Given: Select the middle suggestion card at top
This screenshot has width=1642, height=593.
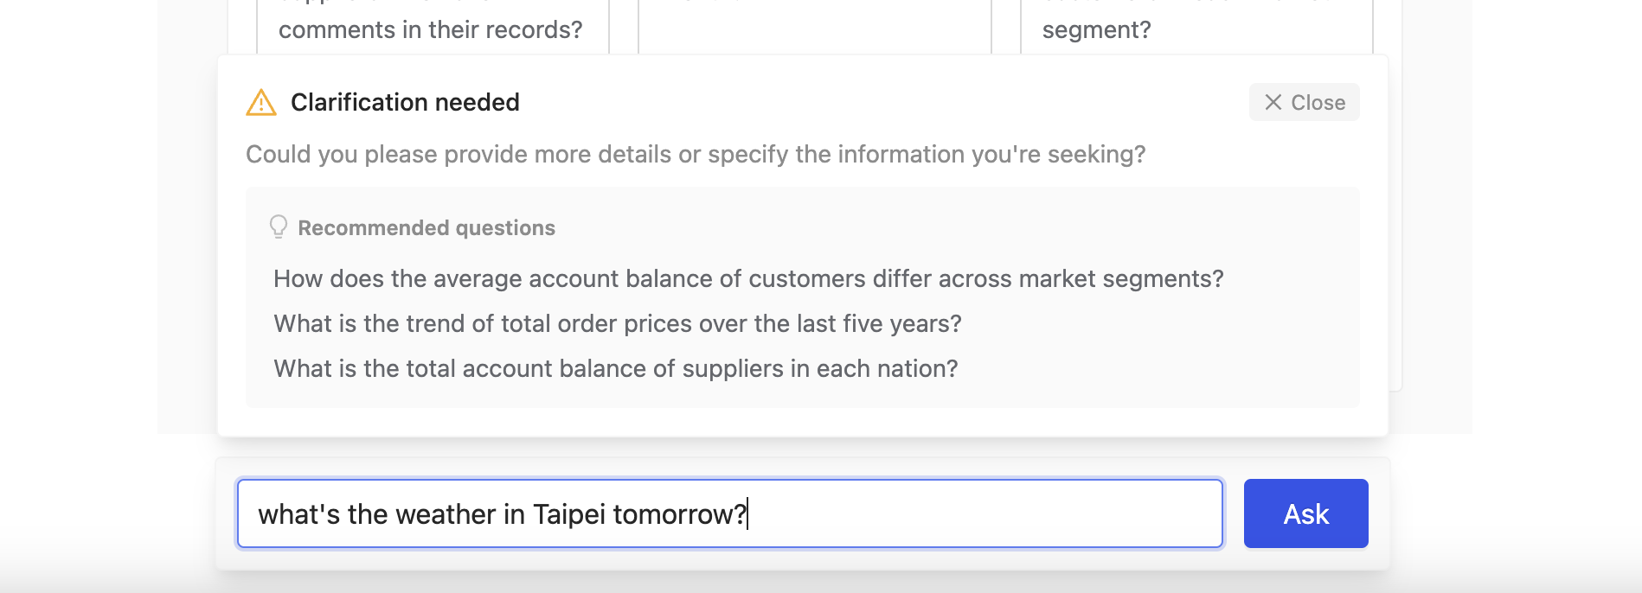Looking at the screenshot, I should click(x=815, y=26).
